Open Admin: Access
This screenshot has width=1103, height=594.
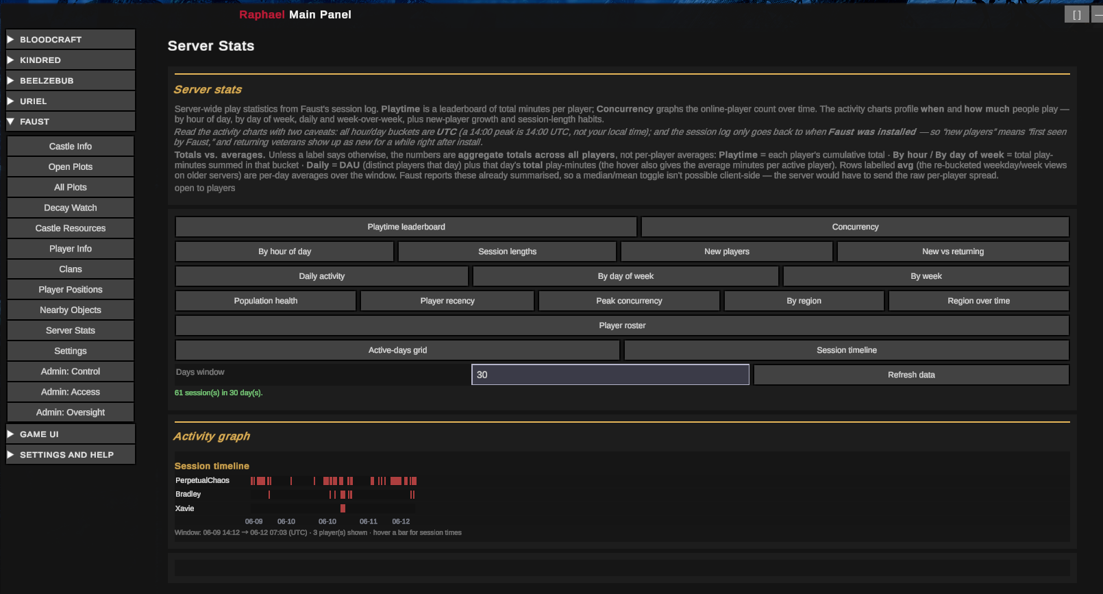(x=71, y=392)
